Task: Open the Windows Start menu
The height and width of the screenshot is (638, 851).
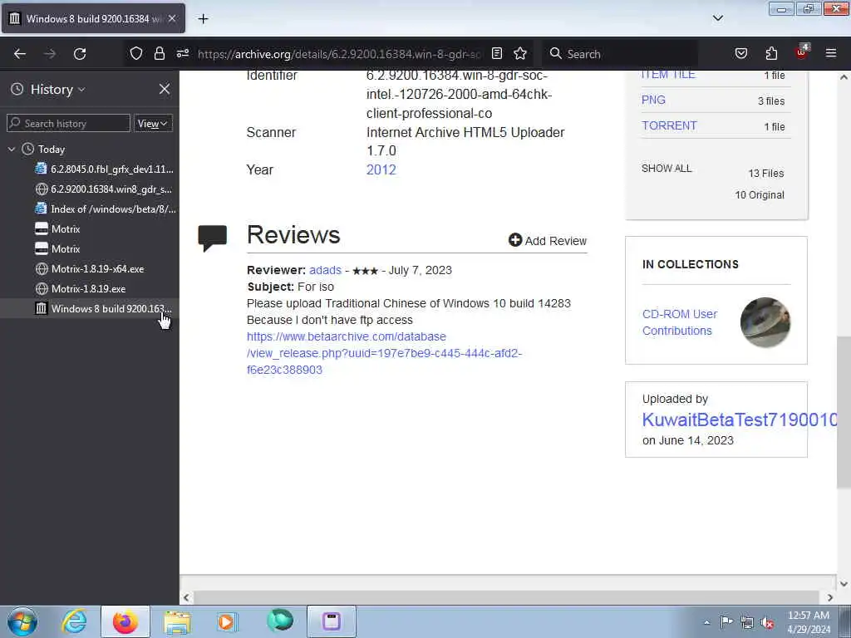Action: tap(22, 621)
